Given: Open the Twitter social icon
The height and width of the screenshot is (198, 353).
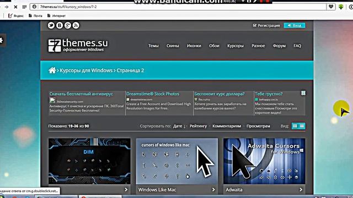Looking at the screenshot, I should (51, 25).
